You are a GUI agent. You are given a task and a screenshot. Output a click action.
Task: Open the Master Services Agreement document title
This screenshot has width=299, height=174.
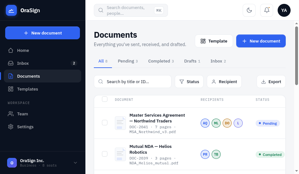157,118
